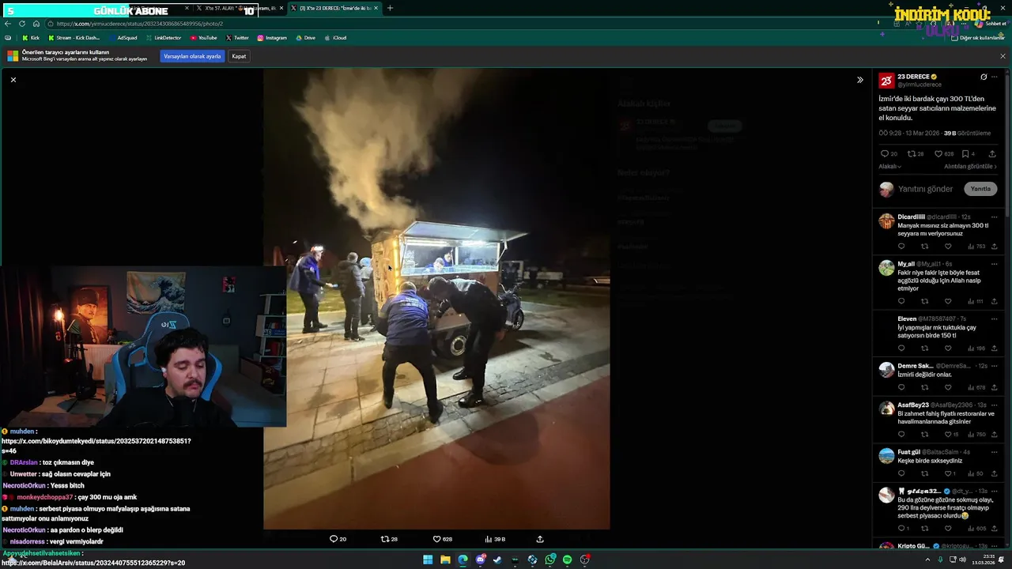The height and width of the screenshot is (569, 1012).
Task: Collapse the side panel with double-arrow icon
Action: coord(860,80)
